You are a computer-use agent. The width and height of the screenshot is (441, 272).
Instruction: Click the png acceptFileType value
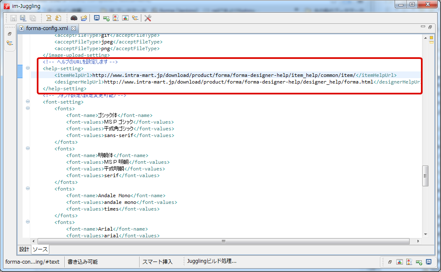pos(105,48)
